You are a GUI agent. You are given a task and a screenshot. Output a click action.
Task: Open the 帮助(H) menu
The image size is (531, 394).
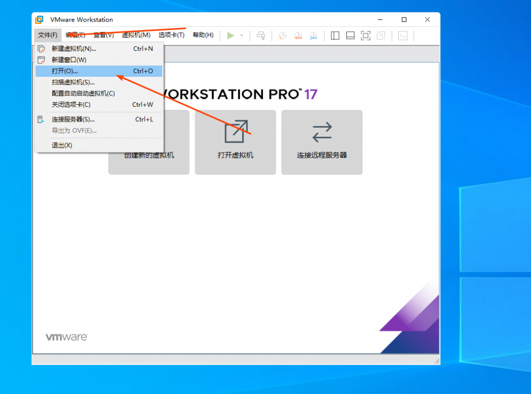coord(203,35)
